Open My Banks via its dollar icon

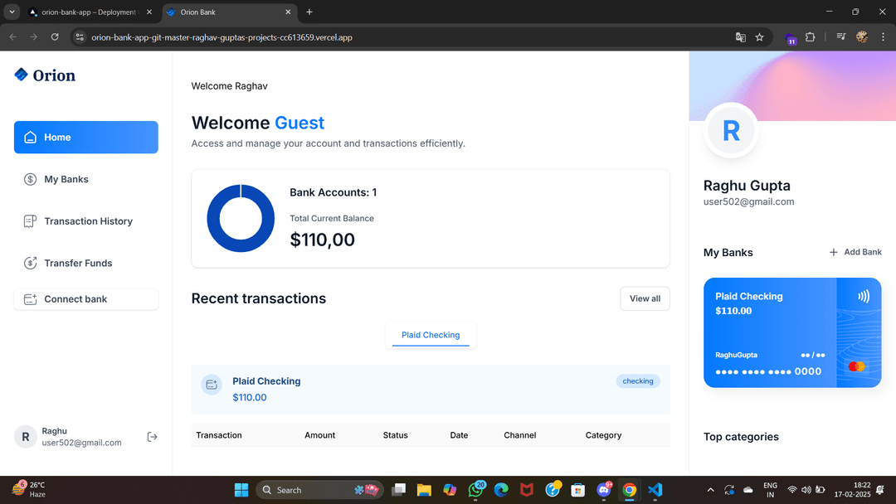tap(30, 179)
